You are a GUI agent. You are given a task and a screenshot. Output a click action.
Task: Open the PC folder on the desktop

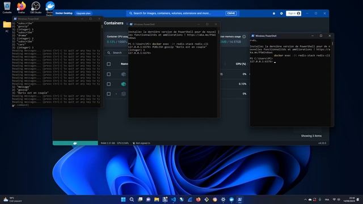pos(7,27)
